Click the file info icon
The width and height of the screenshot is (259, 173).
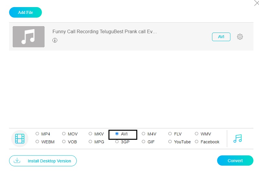coord(55,40)
